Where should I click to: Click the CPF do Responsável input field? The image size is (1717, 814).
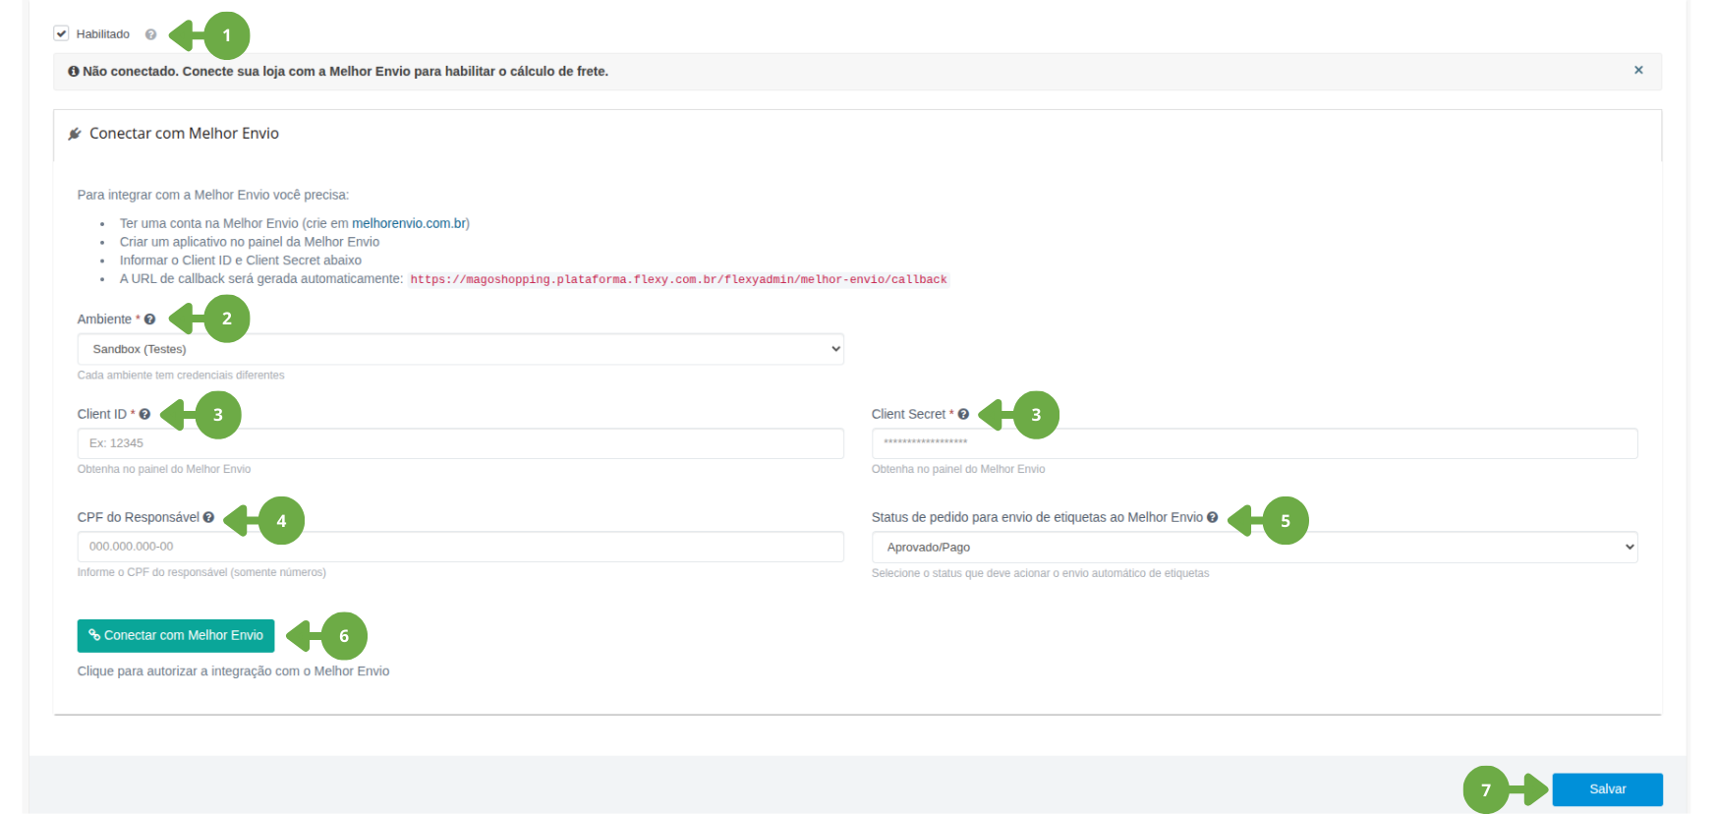(460, 547)
